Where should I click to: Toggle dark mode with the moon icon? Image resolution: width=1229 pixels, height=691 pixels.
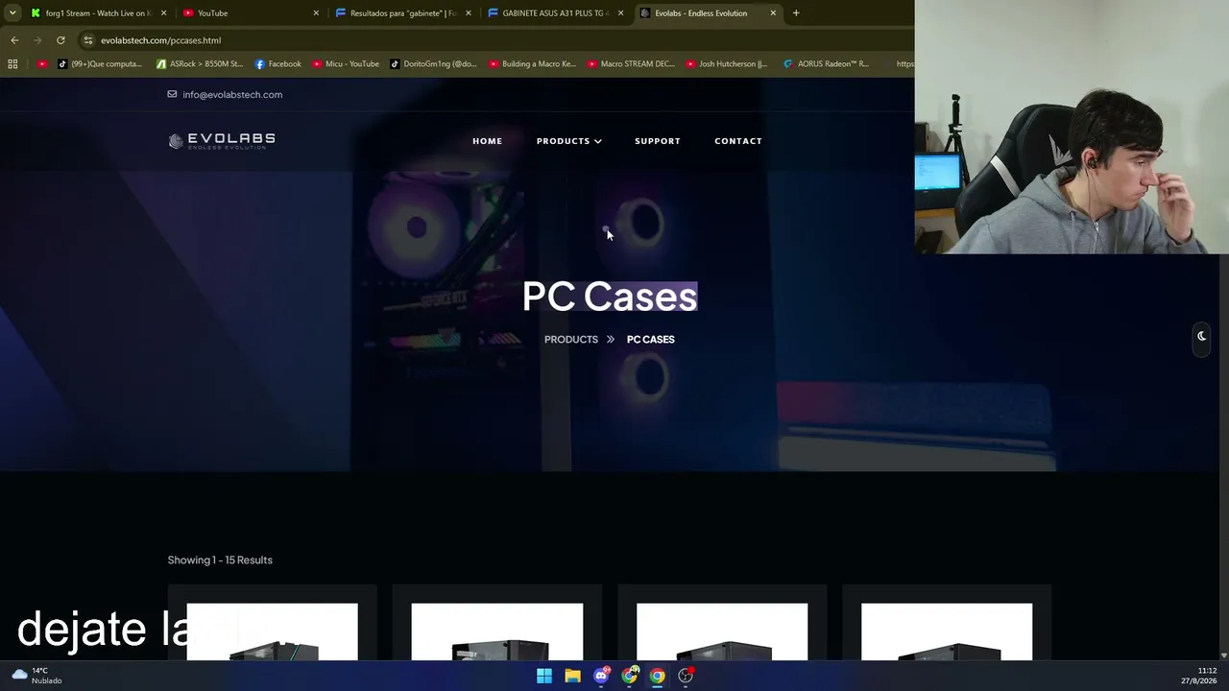click(1201, 336)
